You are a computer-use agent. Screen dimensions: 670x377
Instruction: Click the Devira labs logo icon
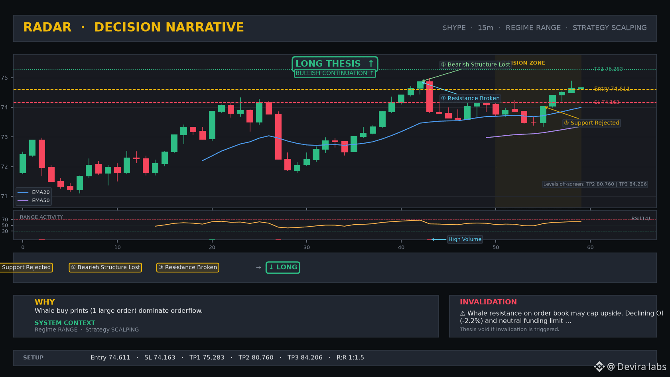point(599,367)
